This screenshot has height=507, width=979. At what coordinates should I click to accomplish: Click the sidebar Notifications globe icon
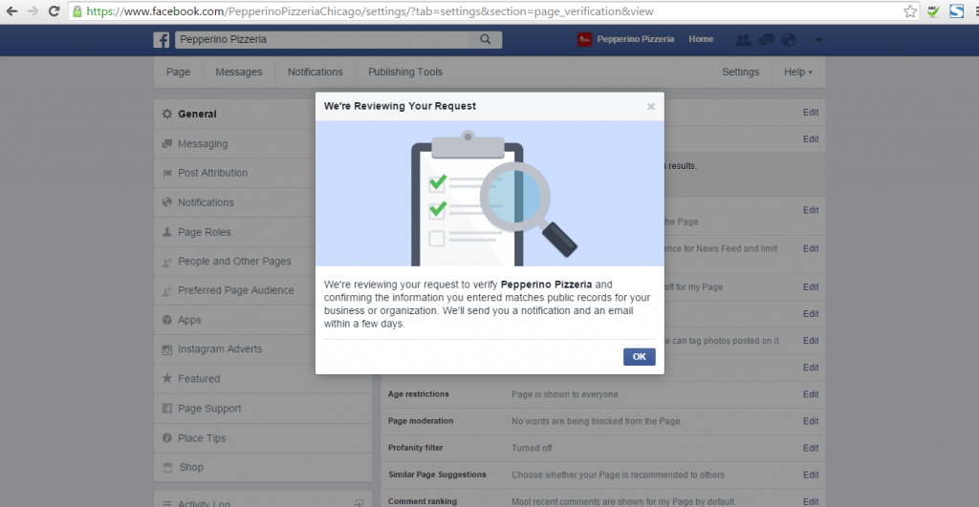pos(166,202)
